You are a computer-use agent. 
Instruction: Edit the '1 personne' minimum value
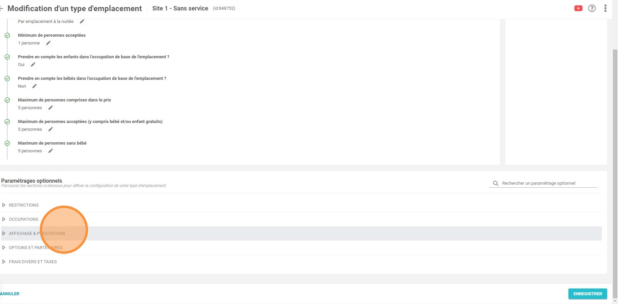tap(48, 43)
